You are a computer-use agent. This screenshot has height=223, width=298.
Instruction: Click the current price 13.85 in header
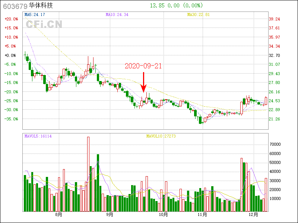157,6
